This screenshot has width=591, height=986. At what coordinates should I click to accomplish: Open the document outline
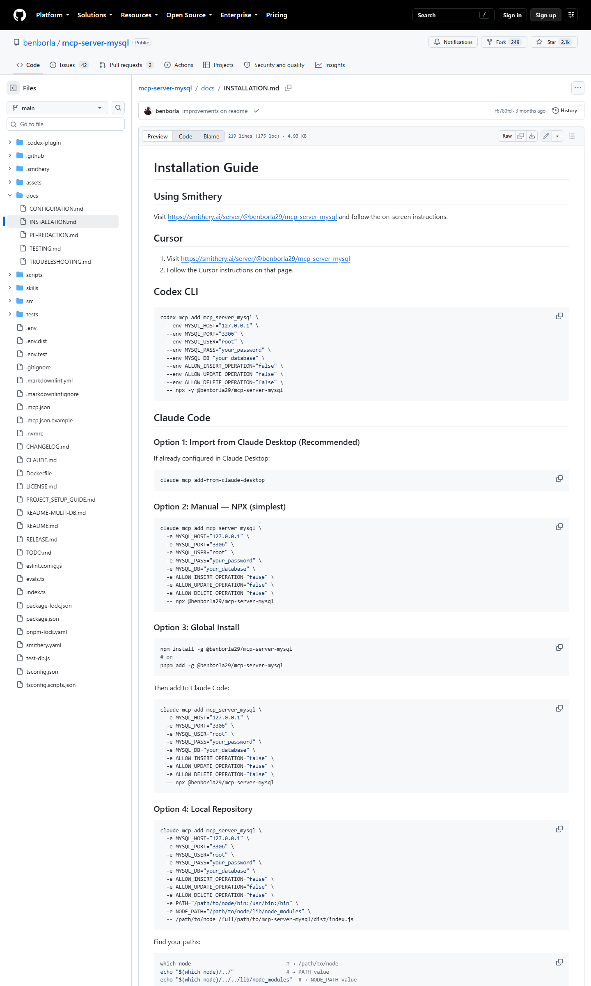[572, 136]
